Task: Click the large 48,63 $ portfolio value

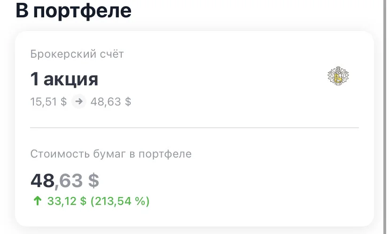Action: tap(65, 181)
